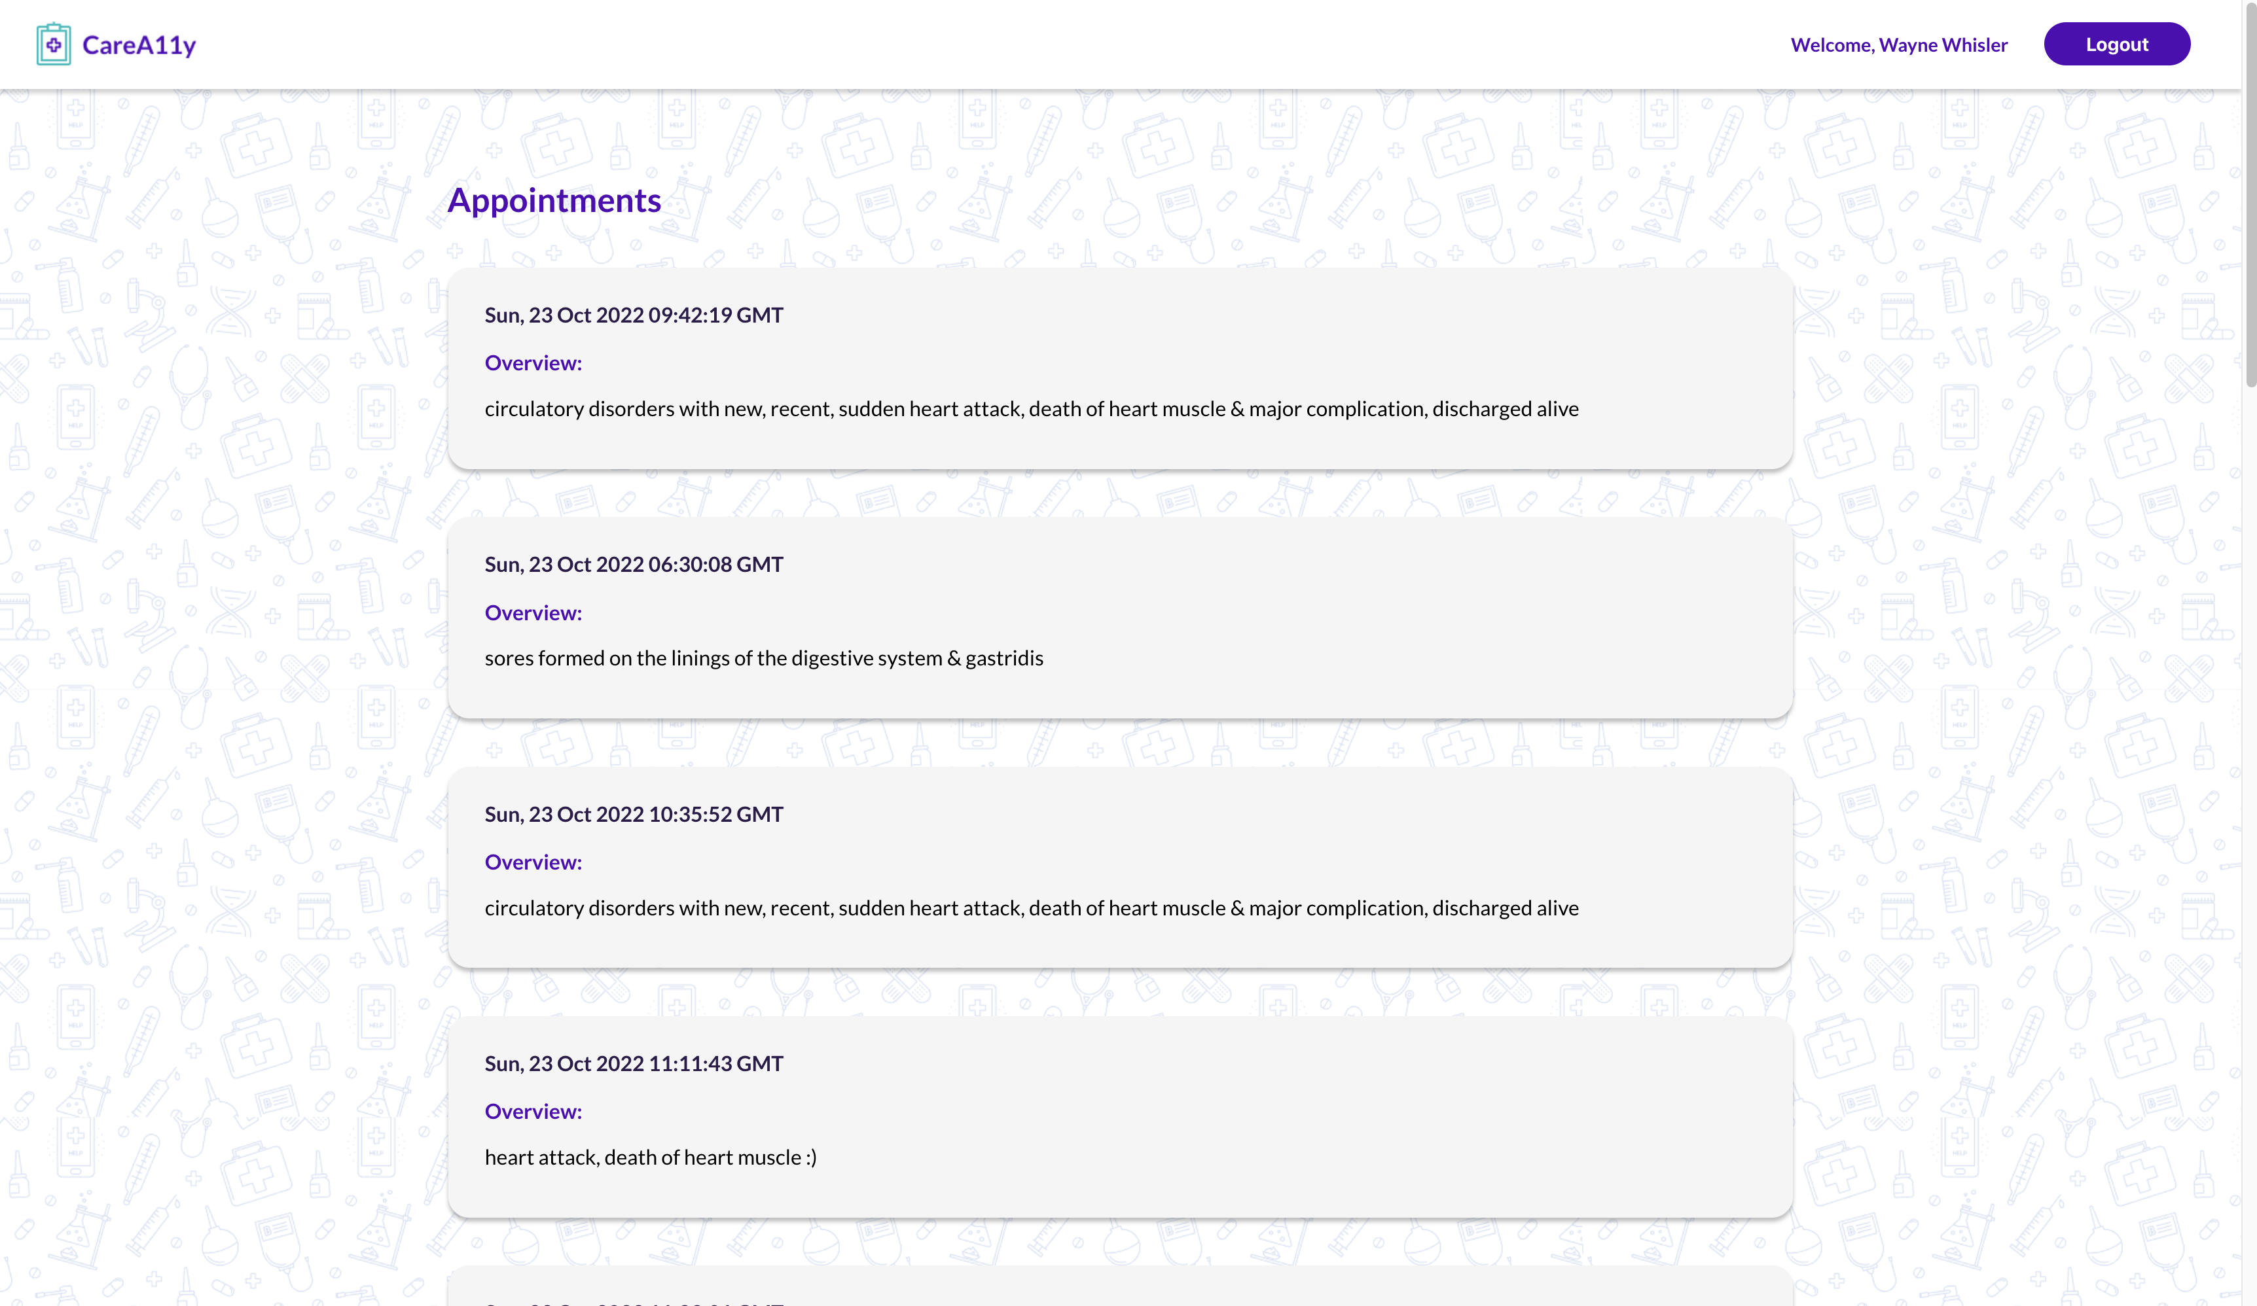Click the partially visible fifth appointment card
Viewport: 2257px width, 1306px height.
coord(1119,1287)
